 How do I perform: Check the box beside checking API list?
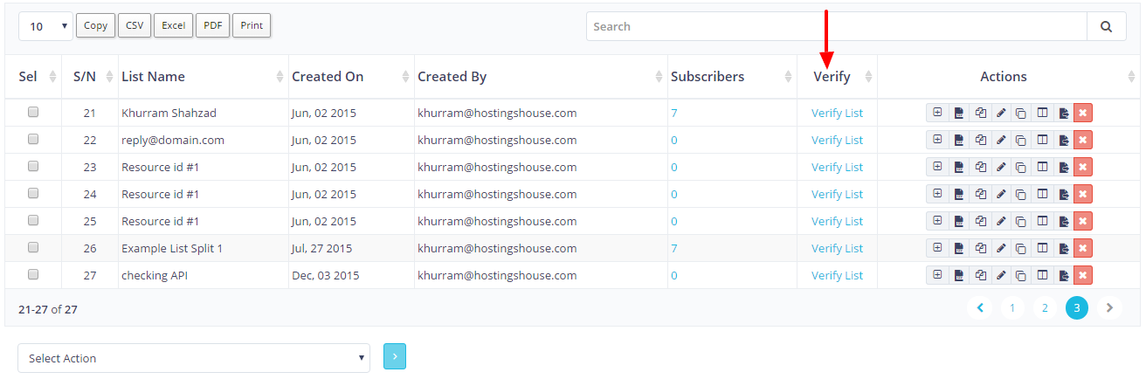pyautogui.click(x=33, y=275)
